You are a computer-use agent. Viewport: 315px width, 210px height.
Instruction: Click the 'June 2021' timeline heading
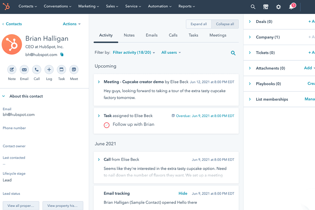pos(105,144)
